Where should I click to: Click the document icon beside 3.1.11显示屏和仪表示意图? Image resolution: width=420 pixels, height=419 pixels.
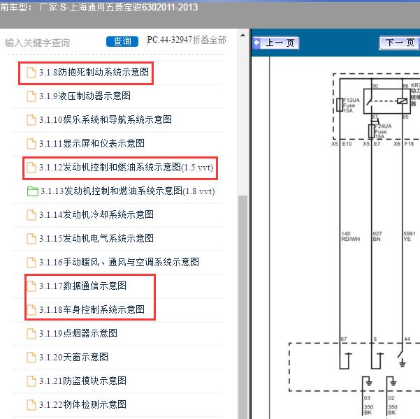tap(31, 143)
